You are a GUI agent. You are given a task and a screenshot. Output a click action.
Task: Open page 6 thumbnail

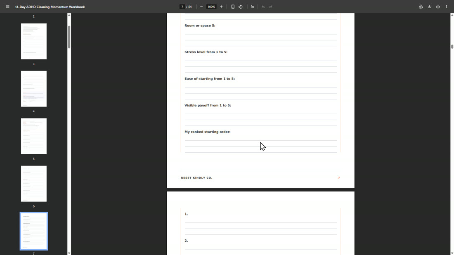click(x=33, y=184)
